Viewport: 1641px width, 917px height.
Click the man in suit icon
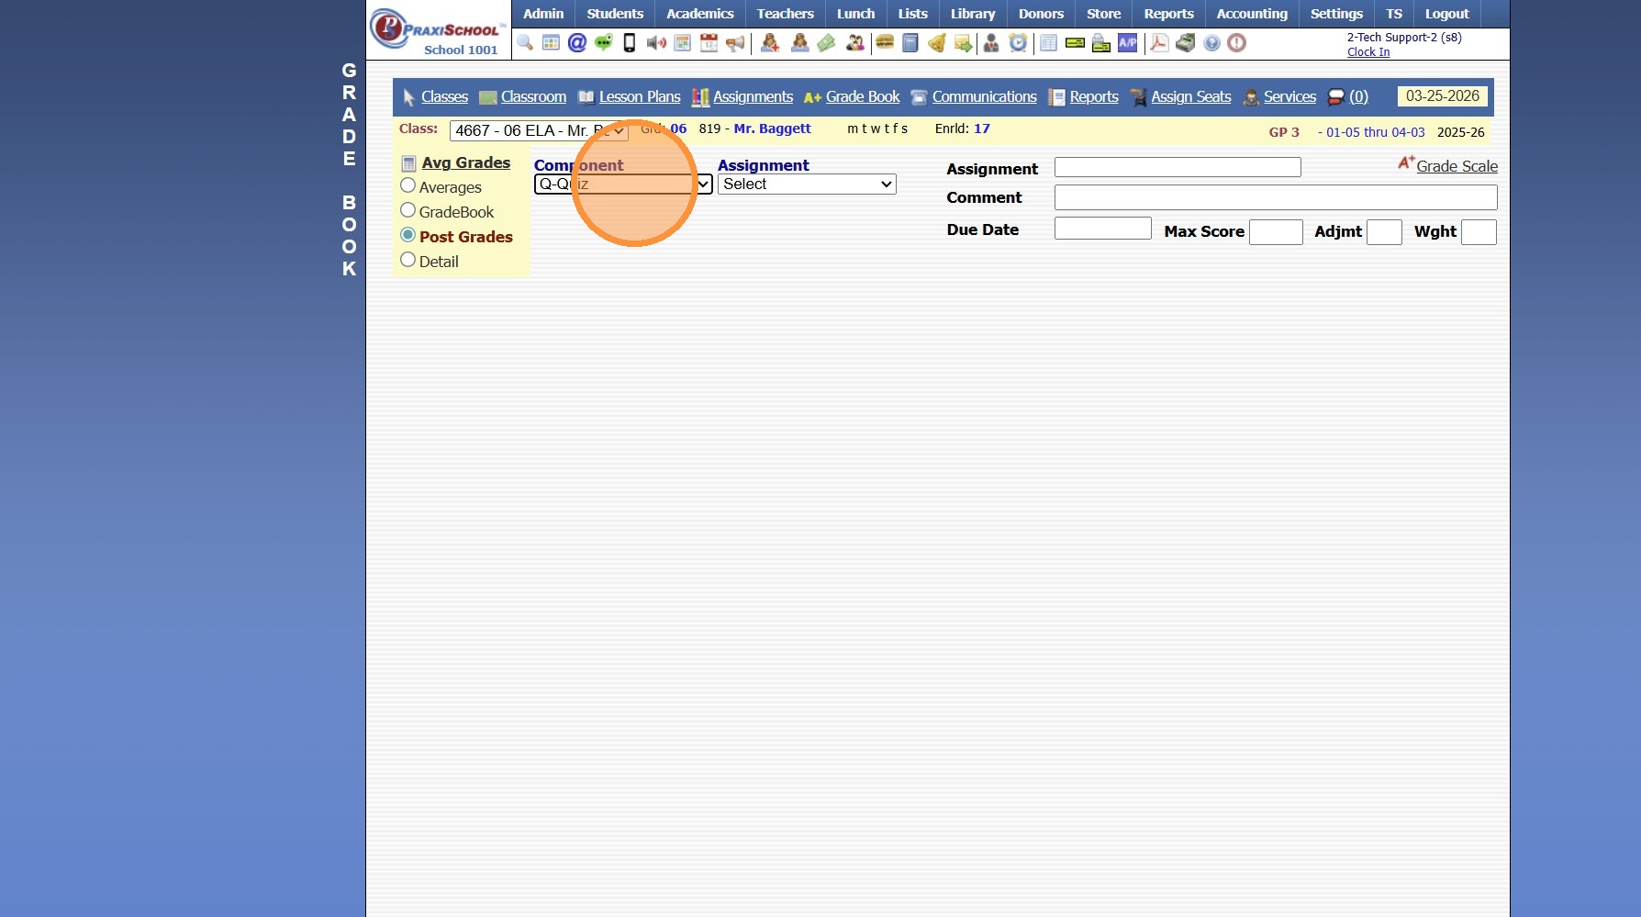pos(991,43)
